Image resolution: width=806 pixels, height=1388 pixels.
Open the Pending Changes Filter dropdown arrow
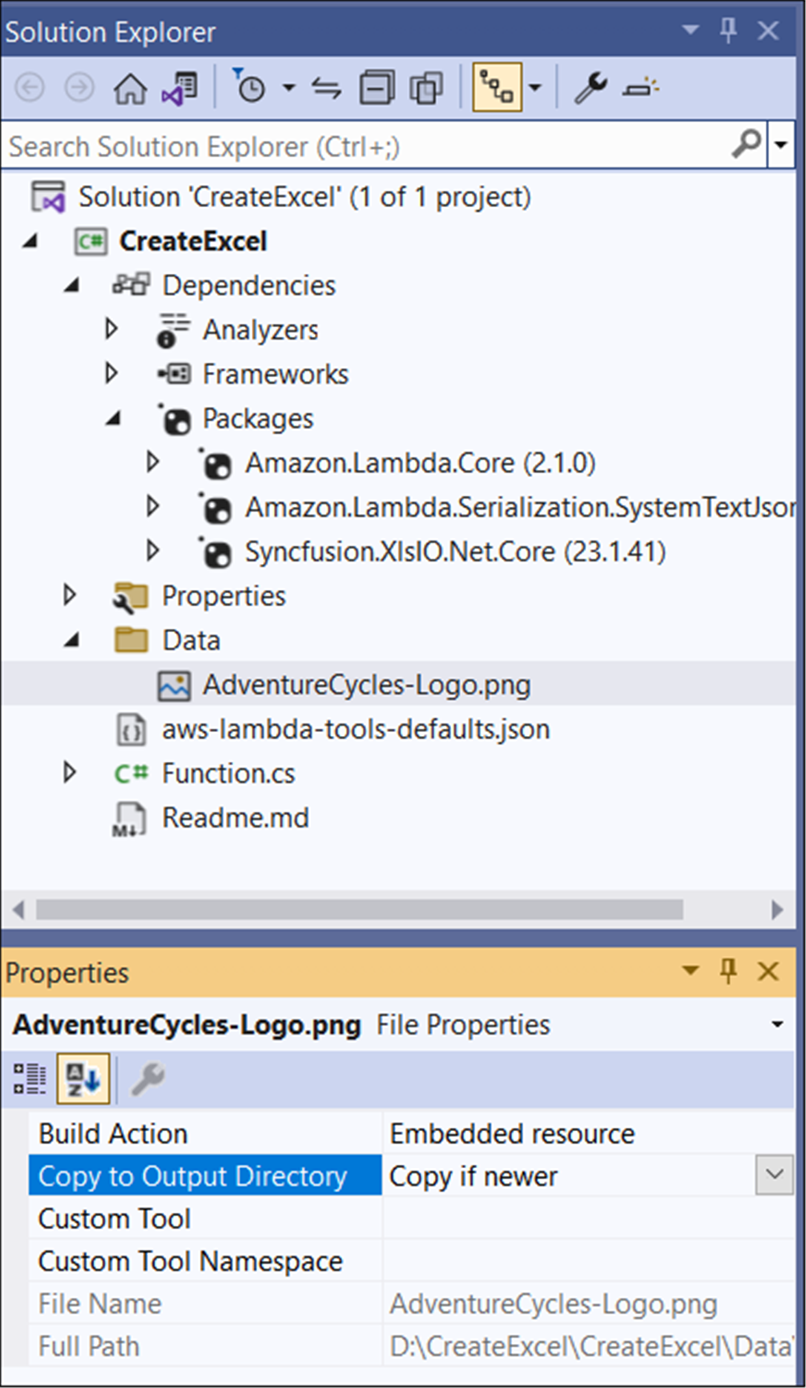click(x=289, y=87)
